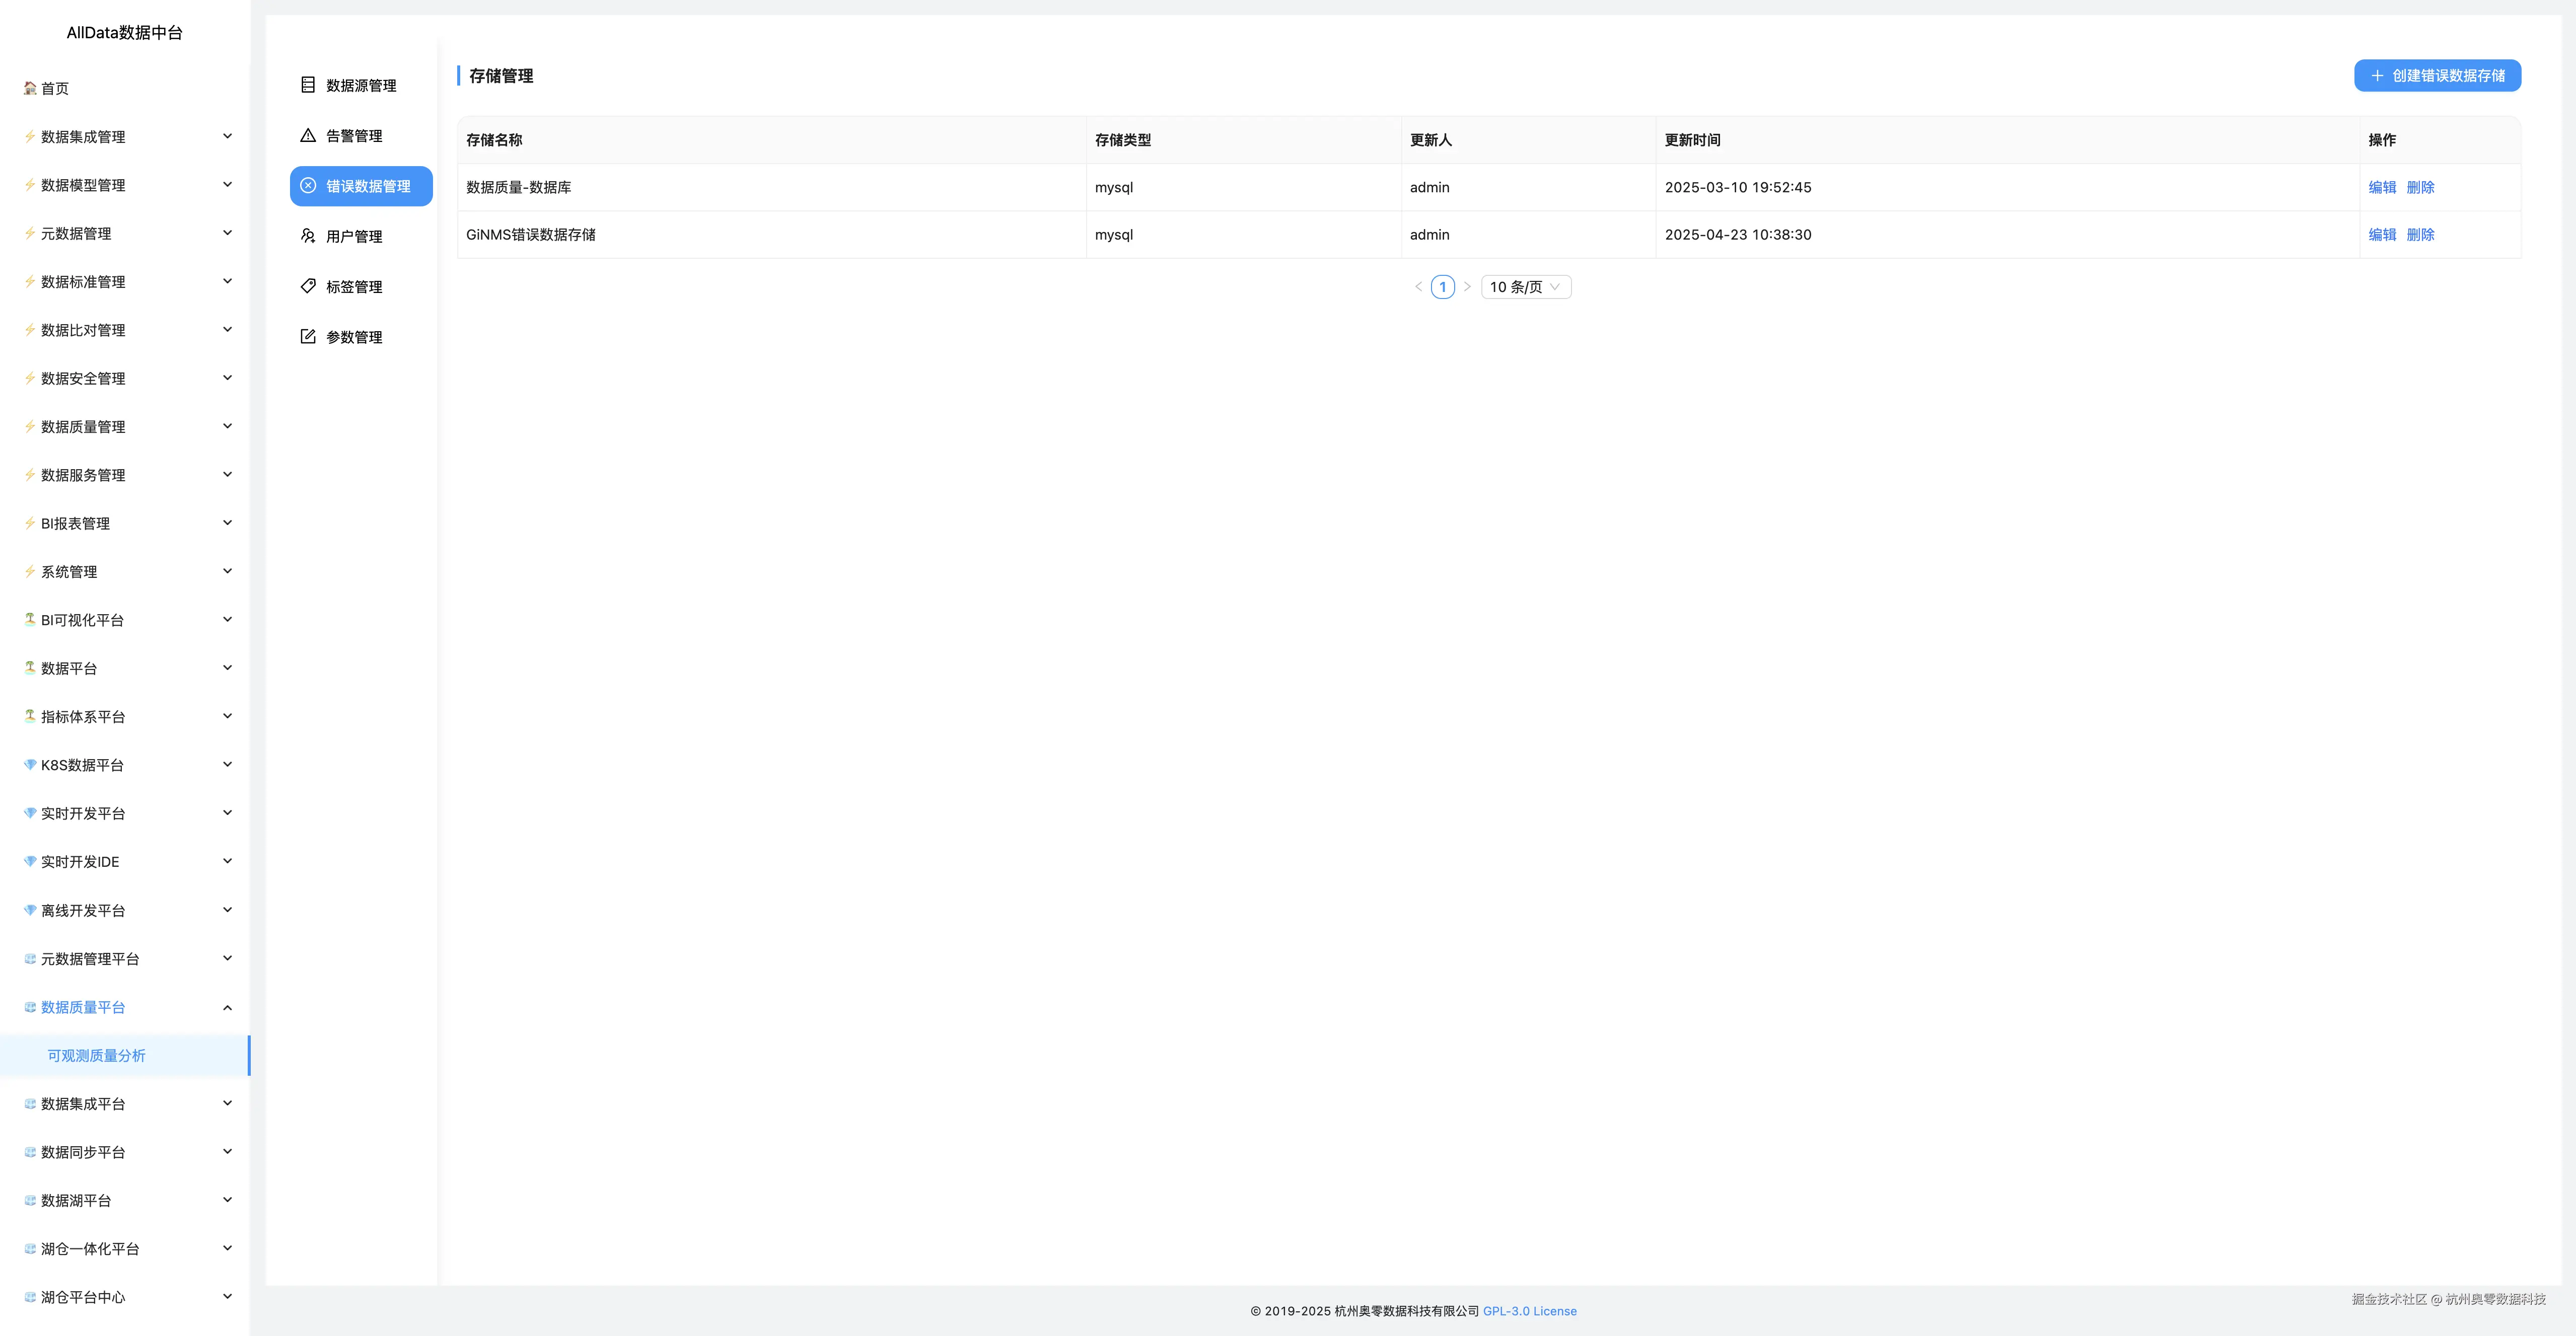Viewport: 2576px width, 1336px height.
Task: Click 编辑 for 数据质量-数据库 row
Action: [x=2382, y=188]
